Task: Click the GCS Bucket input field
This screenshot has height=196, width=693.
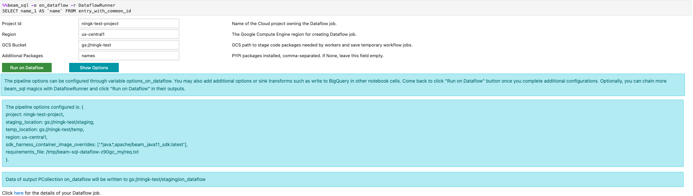Action: tap(129, 45)
